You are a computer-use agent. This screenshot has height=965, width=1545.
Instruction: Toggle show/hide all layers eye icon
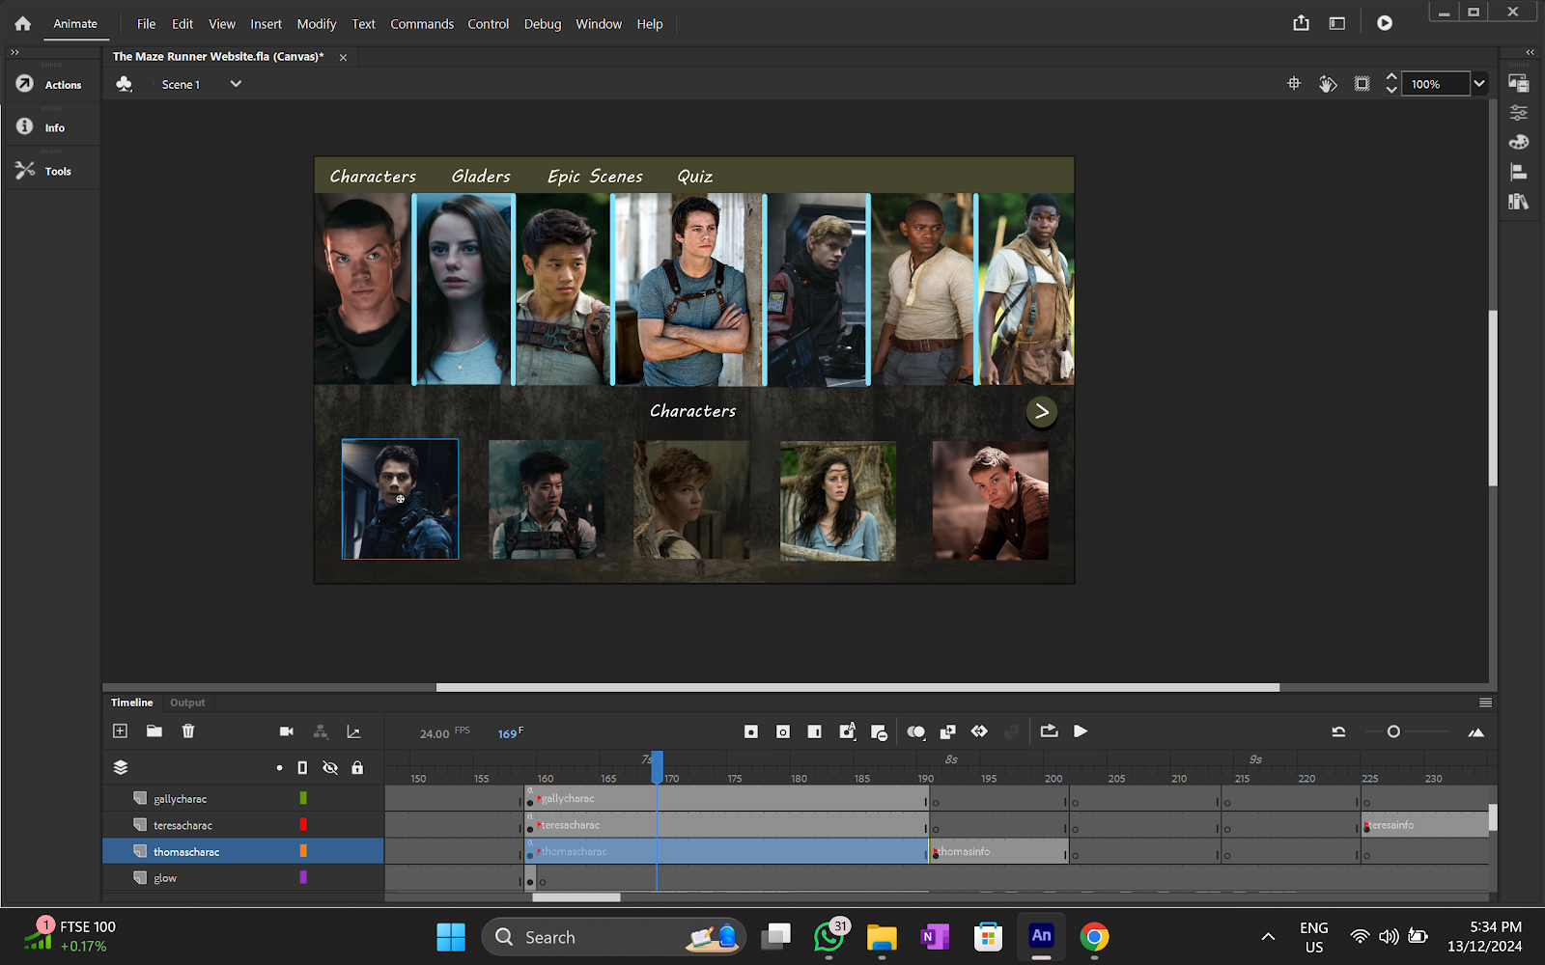coord(330,768)
